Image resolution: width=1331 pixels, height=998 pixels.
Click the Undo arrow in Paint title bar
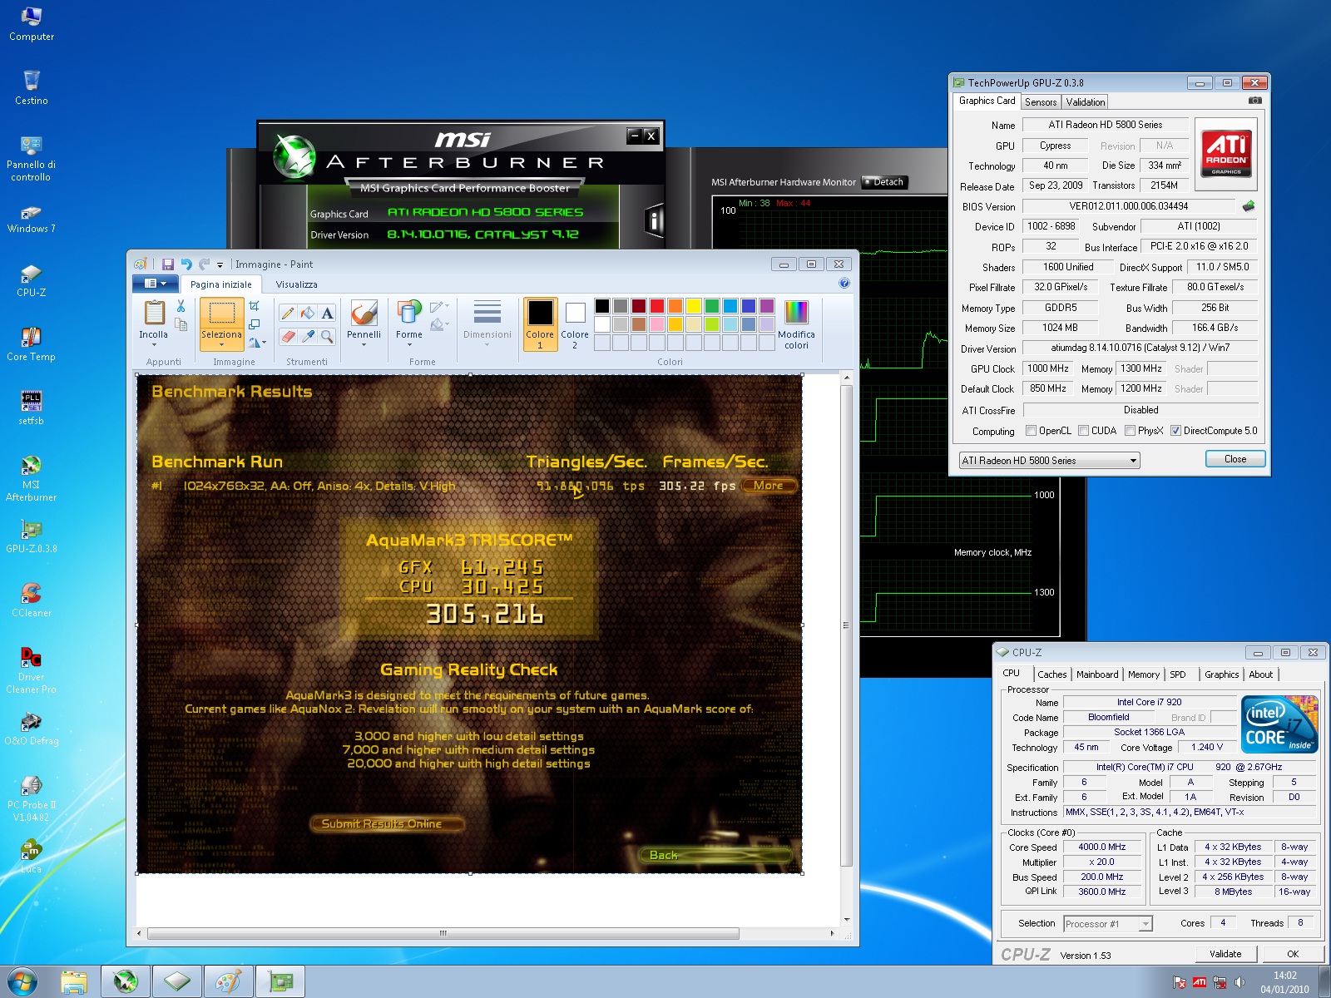click(x=186, y=264)
